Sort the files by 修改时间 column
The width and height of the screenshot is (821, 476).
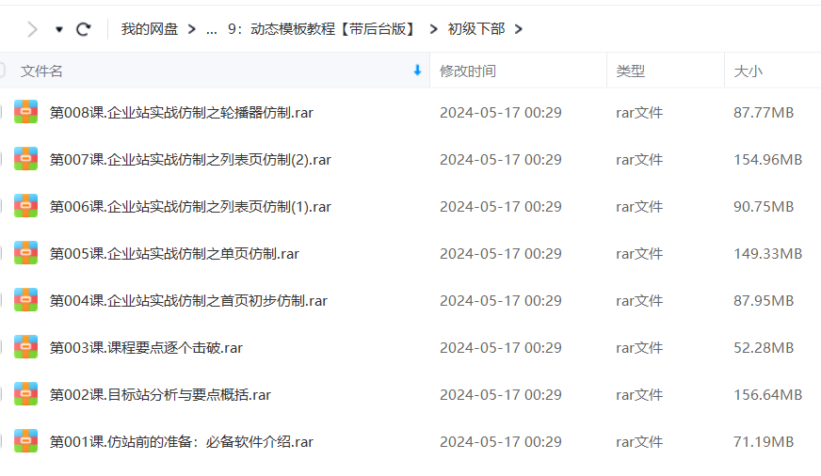tap(468, 71)
